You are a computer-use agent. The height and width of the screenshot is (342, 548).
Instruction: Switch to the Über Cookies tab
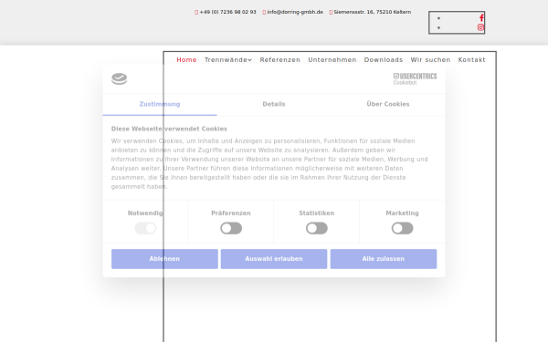pyautogui.click(x=388, y=104)
